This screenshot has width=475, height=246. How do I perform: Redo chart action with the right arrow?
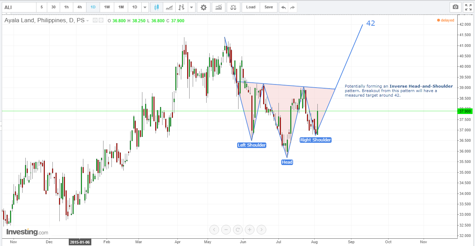click(x=293, y=7)
